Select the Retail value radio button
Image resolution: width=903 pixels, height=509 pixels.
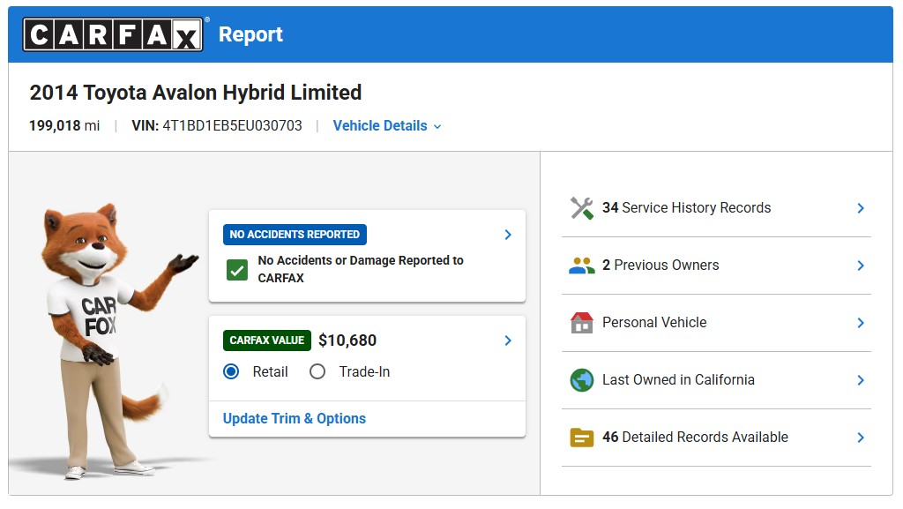[232, 372]
